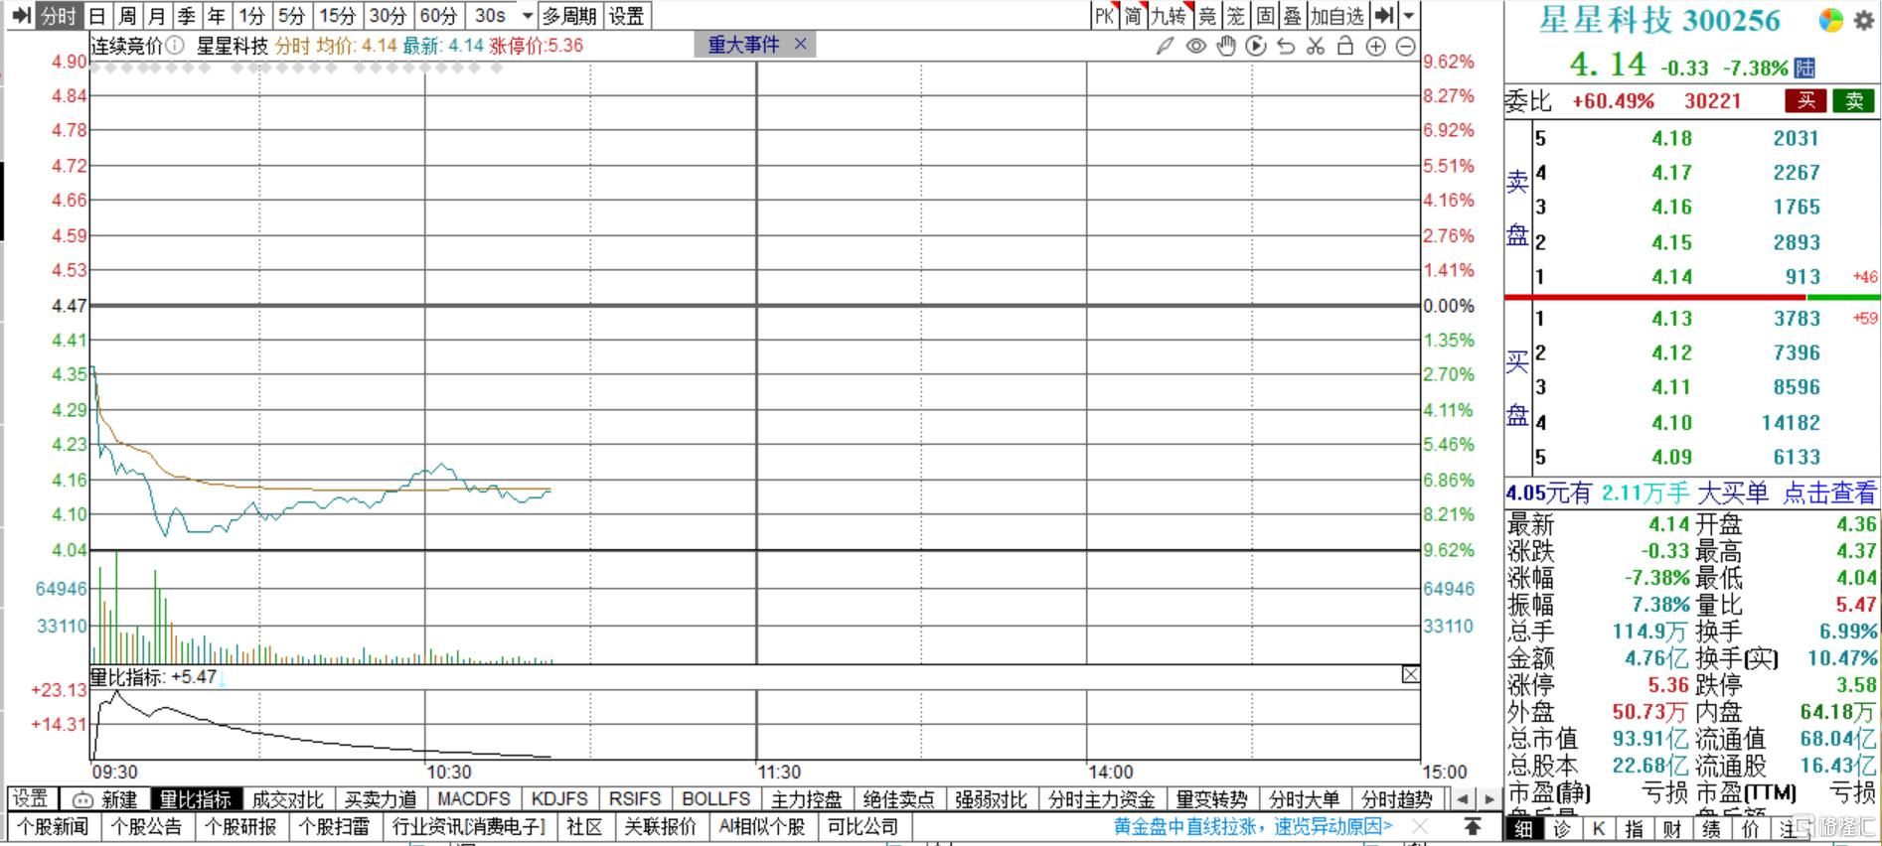Toggle the chart lock icon
1882x846 pixels.
1345,46
